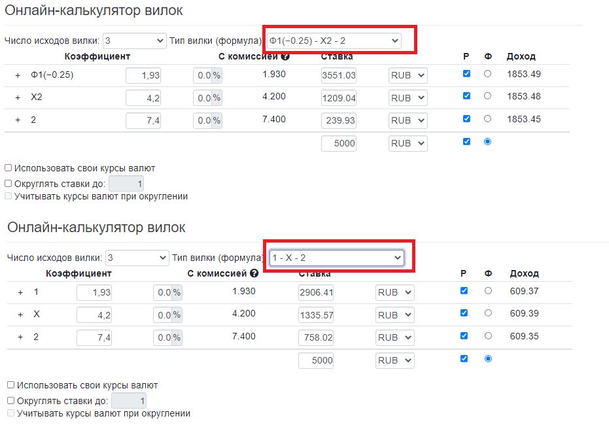Click the plus icon beside outcome X in 1-X-2 calculator
609x425 pixels.
20,314
